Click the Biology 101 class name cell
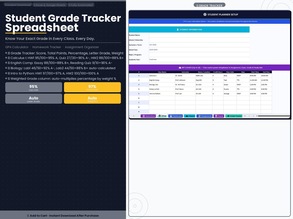This screenshot has width=293, height=219. [162, 85]
